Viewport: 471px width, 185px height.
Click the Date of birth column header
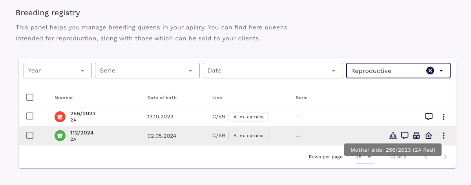click(x=162, y=98)
